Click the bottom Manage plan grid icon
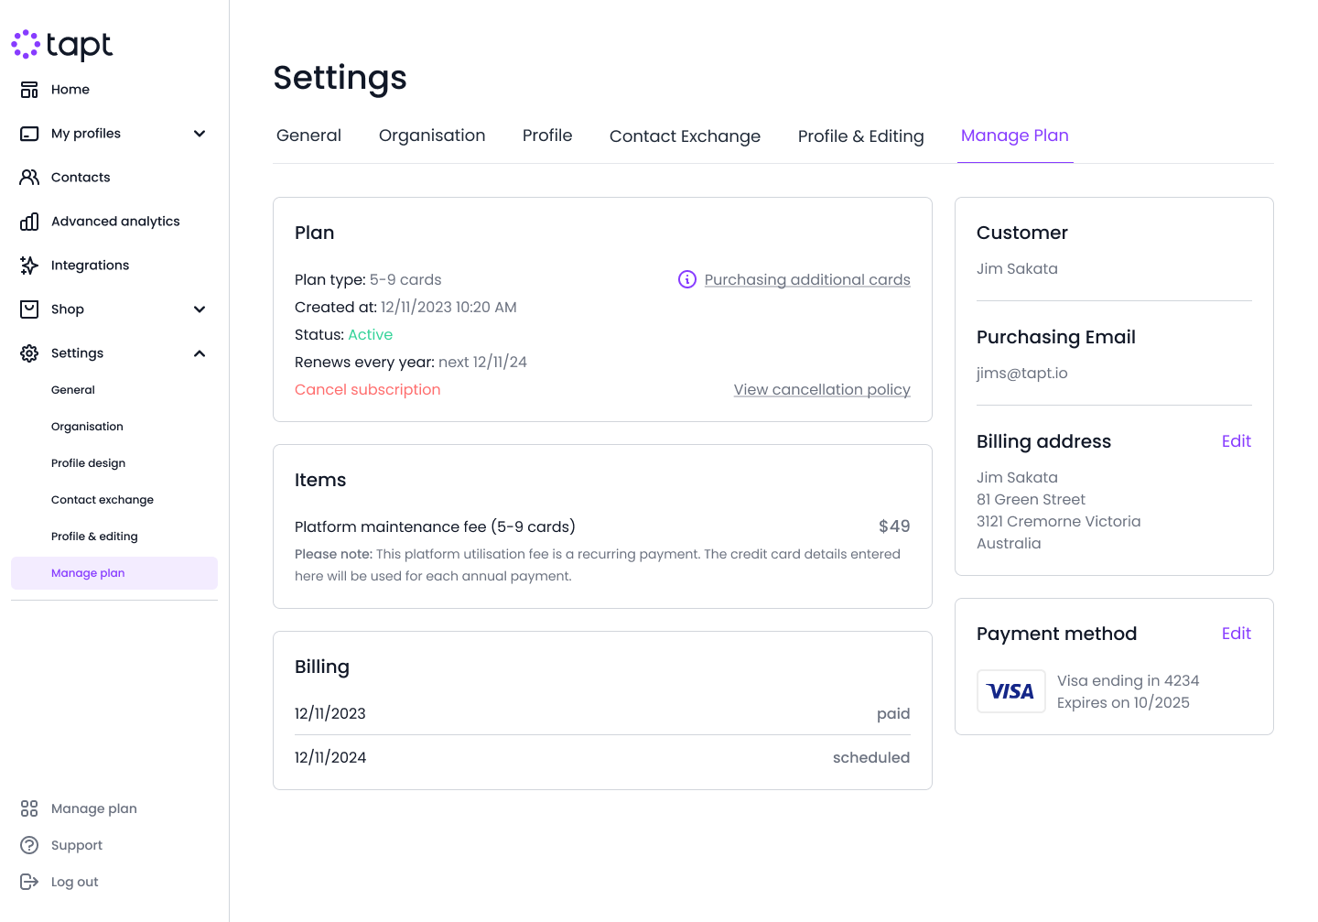 click(29, 808)
